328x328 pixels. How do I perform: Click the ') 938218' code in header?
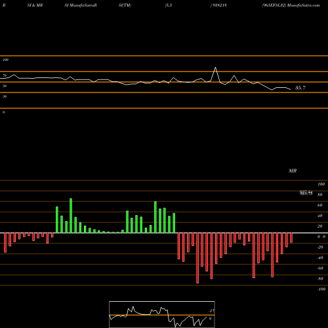click(x=218, y=5)
